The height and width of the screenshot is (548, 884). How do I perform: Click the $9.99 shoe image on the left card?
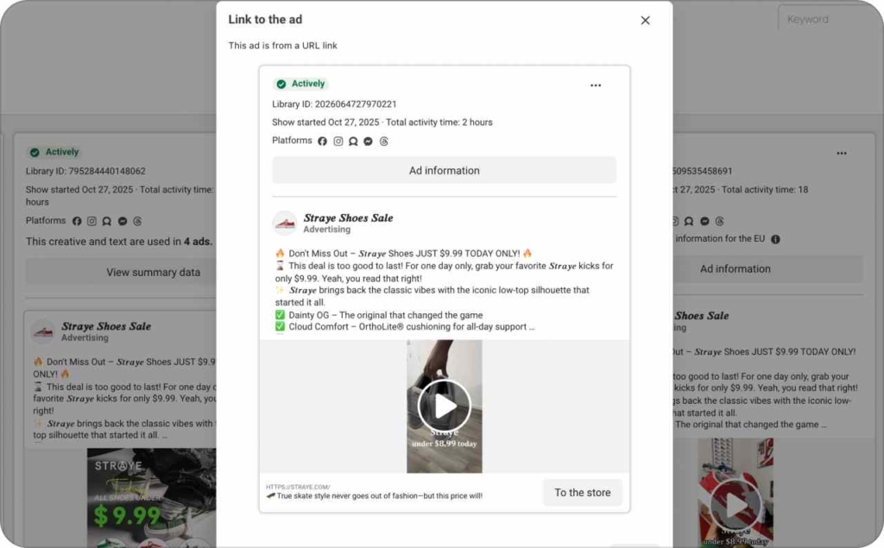pyautogui.click(x=151, y=501)
